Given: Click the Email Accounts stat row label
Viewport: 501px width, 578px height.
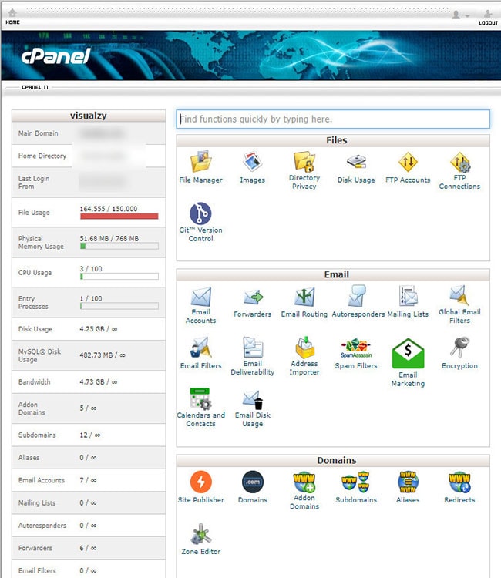Looking at the screenshot, I should coord(42,480).
